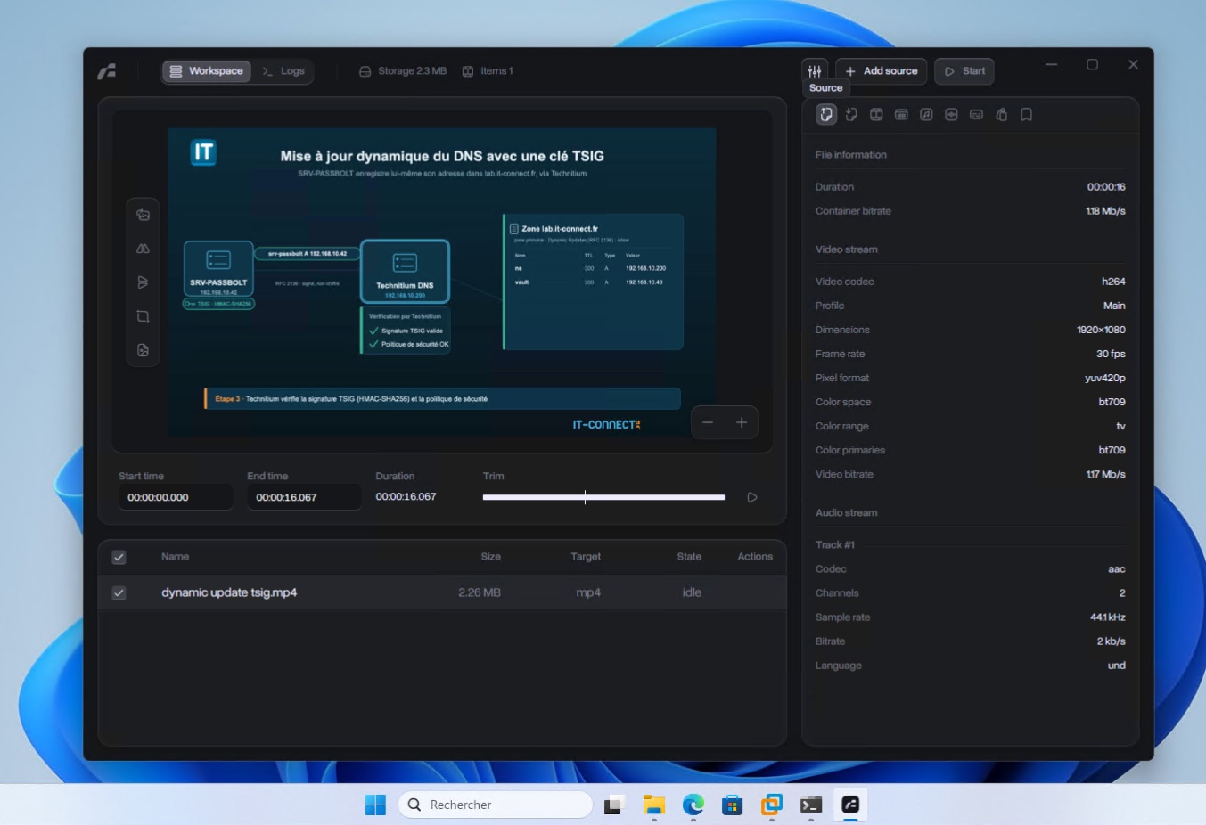Click the application logo in the title bar
This screenshot has width=1206, height=825.
point(107,71)
